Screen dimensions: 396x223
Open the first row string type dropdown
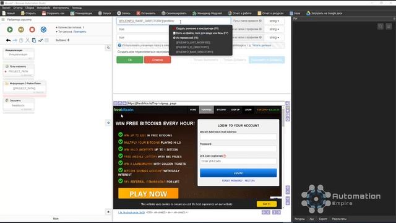click(x=274, y=21)
